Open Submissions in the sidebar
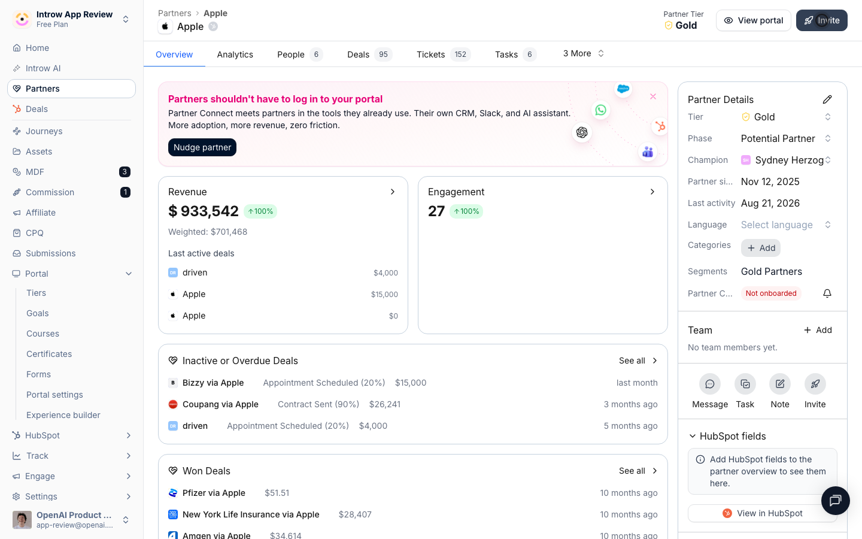Image resolution: width=862 pixels, height=539 pixels. [x=71, y=253]
